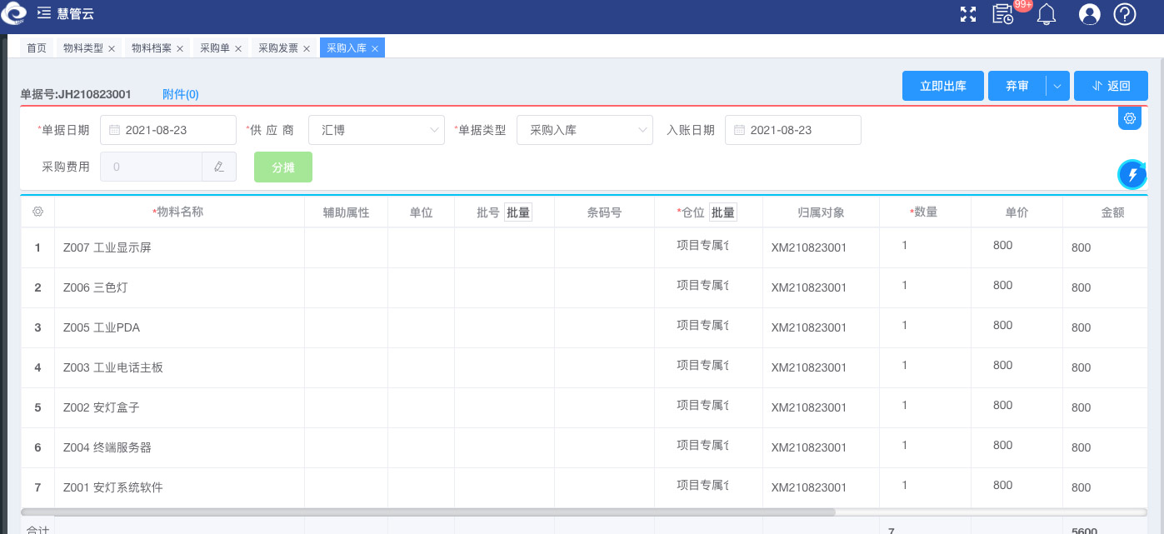
Task: Open the 单据类型 dropdown showing 采购入库
Action: pyautogui.click(x=585, y=130)
